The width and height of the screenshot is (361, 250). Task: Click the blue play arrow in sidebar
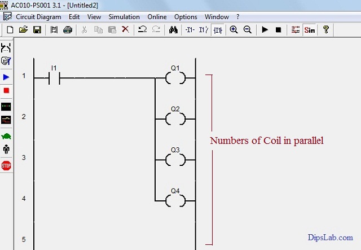click(6, 77)
